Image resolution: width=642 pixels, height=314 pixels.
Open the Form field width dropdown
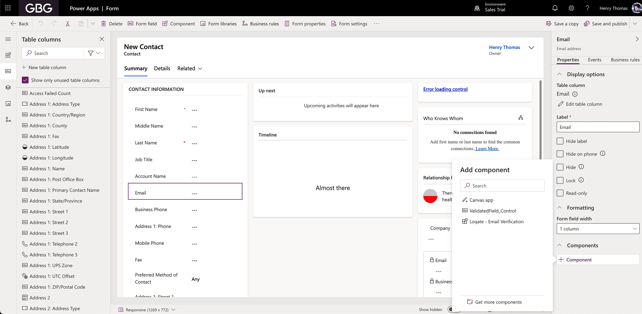(x=597, y=228)
